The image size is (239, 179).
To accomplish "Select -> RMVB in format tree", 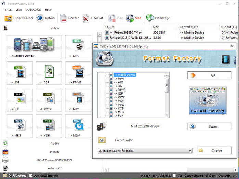I will [120, 90].
